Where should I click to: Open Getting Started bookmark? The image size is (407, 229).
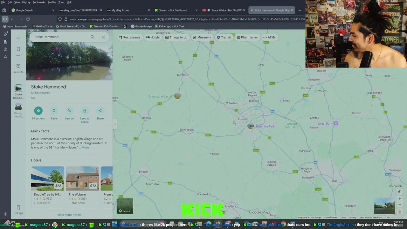click(x=42, y=26)
